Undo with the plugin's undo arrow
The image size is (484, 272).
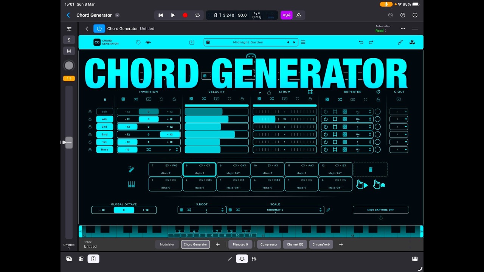(x=361, y=42)
